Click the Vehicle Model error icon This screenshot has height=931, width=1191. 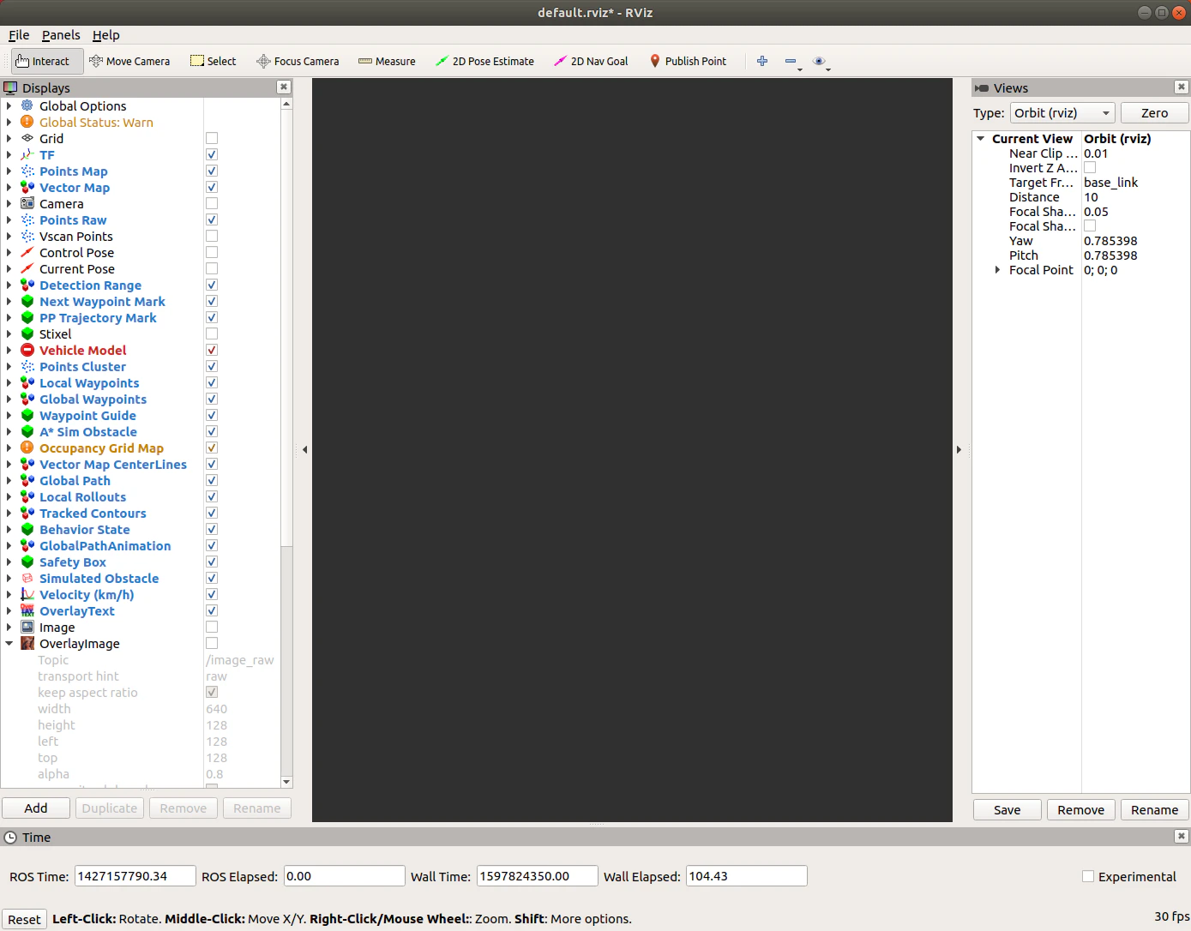pos(27,350)
